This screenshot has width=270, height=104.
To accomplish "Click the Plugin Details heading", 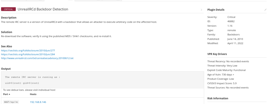I will pyautogui.click(x=216, y=10).
